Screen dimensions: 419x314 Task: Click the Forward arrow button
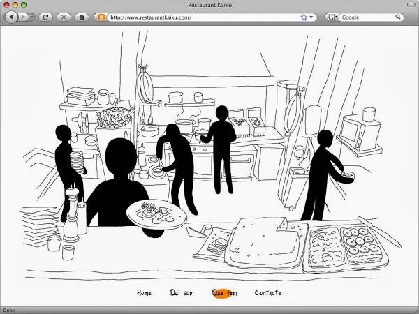click(x=24, y=17)
